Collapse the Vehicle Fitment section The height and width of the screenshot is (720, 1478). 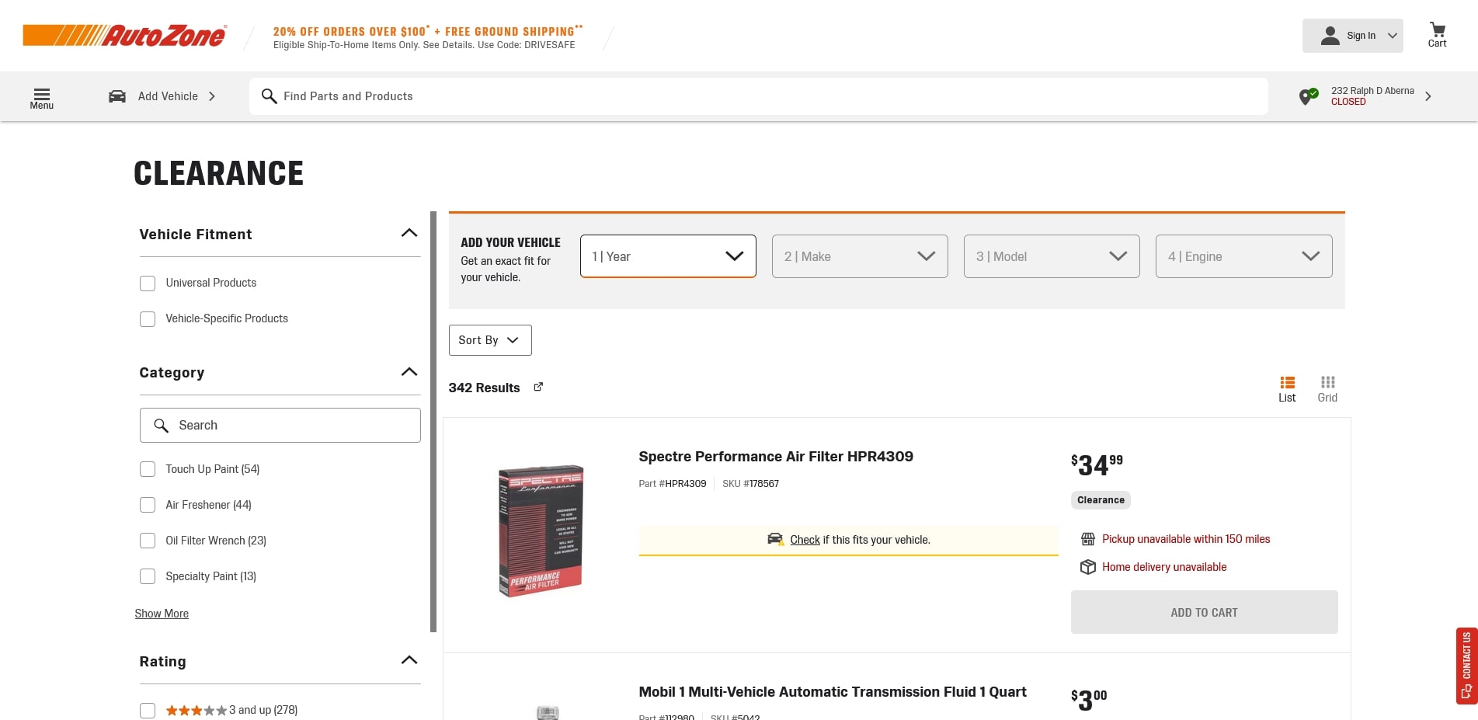[x=409, y=234]
